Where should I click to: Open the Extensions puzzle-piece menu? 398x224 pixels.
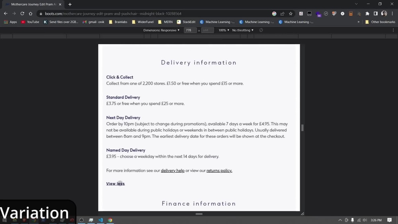pos(367,14)
